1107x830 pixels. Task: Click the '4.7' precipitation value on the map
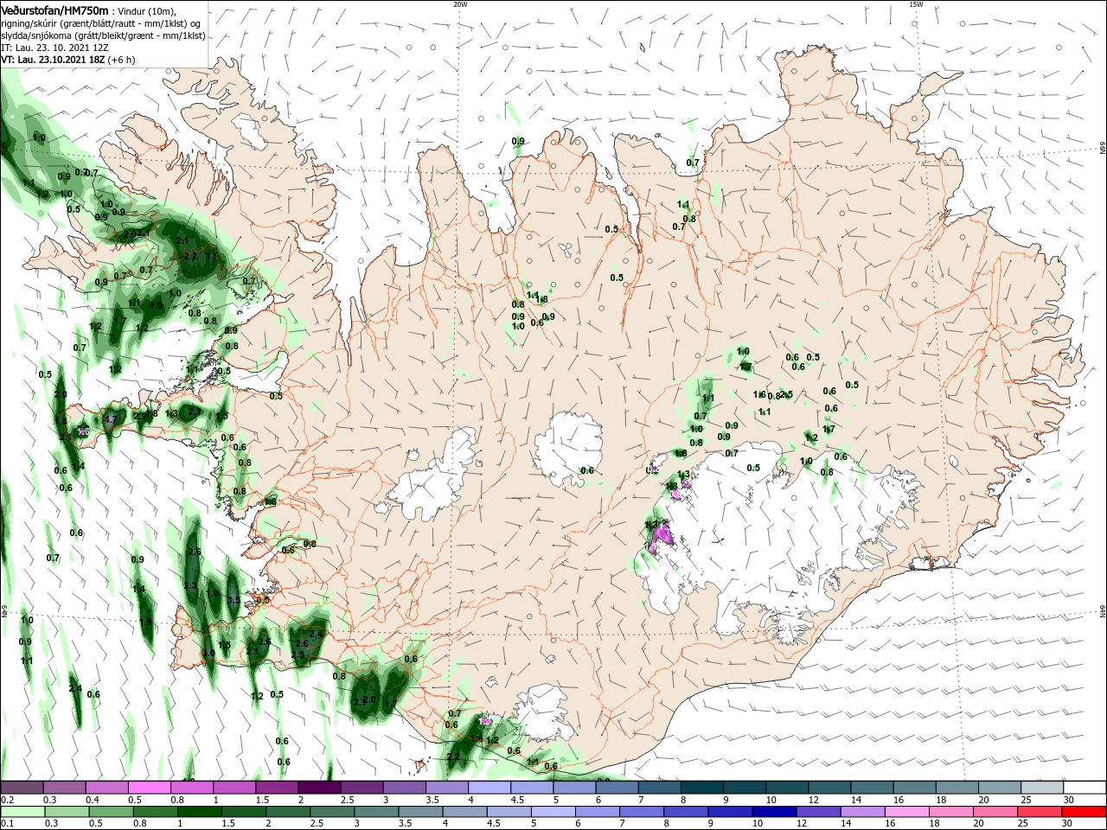[110, 419]
